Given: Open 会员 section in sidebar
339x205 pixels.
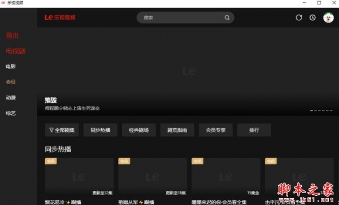Looking at the screenshot, I should pos(11,82).
